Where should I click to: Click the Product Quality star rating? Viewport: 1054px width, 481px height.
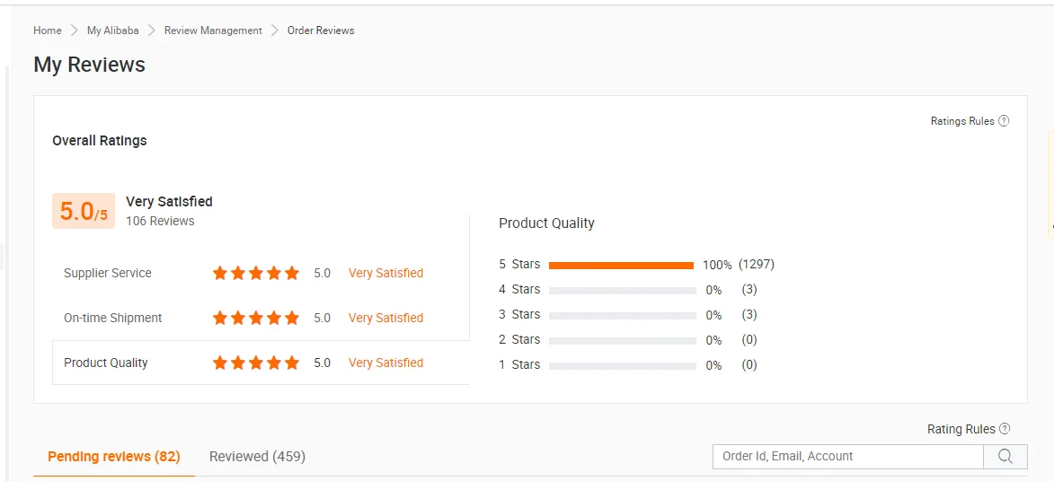[x=256, y=363]
